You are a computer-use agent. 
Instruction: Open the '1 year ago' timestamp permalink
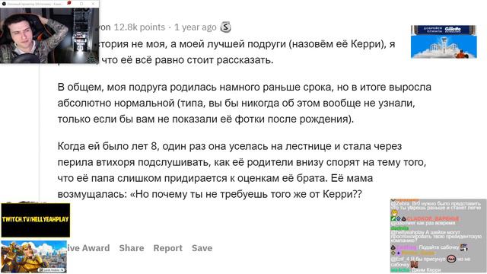[195, 27]
